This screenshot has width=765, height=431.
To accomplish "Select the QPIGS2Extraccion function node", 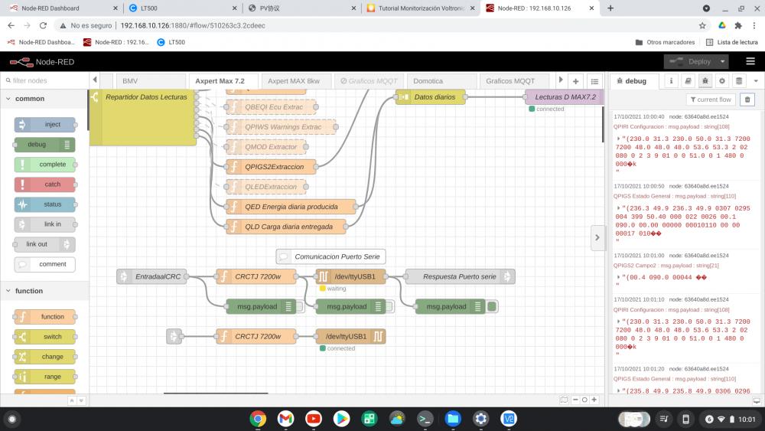I will point(272,167).
